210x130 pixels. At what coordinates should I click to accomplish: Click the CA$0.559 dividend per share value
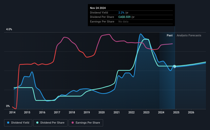coord(124,17)
